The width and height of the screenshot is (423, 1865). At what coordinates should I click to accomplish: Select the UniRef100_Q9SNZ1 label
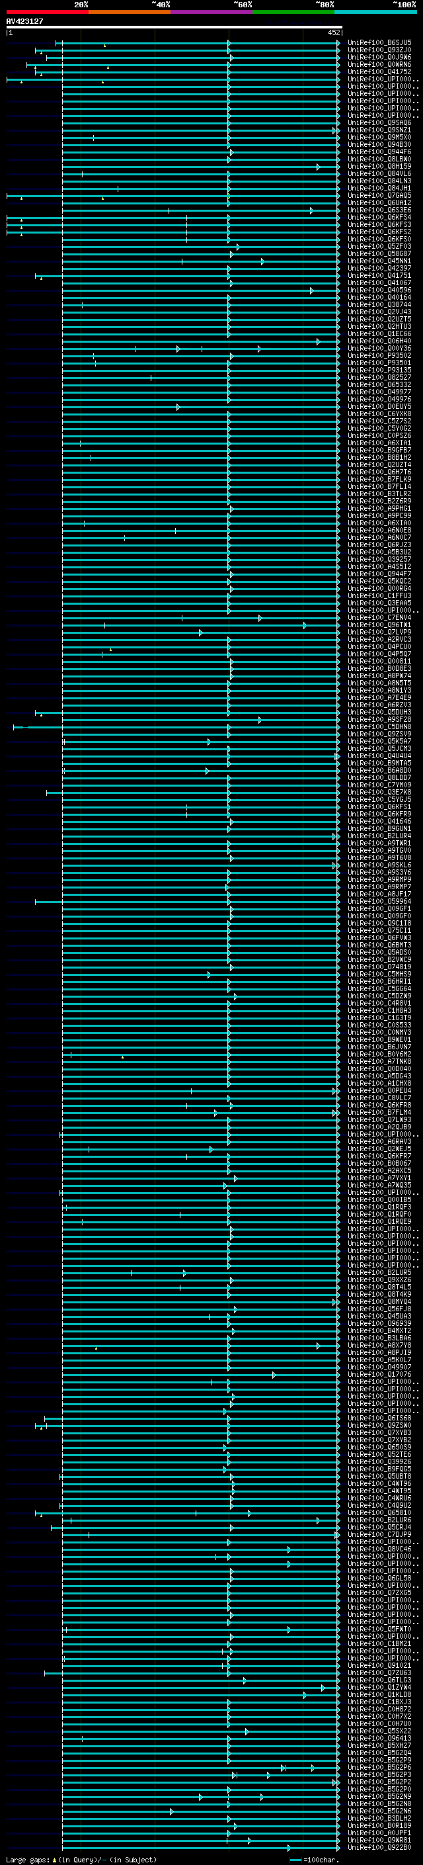(379, 130)
